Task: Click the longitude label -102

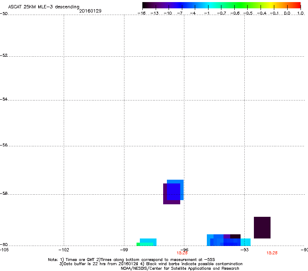Action: pyautogui.click(x=64, y=250)
